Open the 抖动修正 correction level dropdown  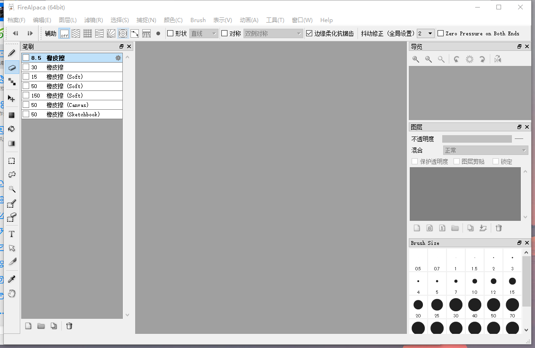[425, 33]
